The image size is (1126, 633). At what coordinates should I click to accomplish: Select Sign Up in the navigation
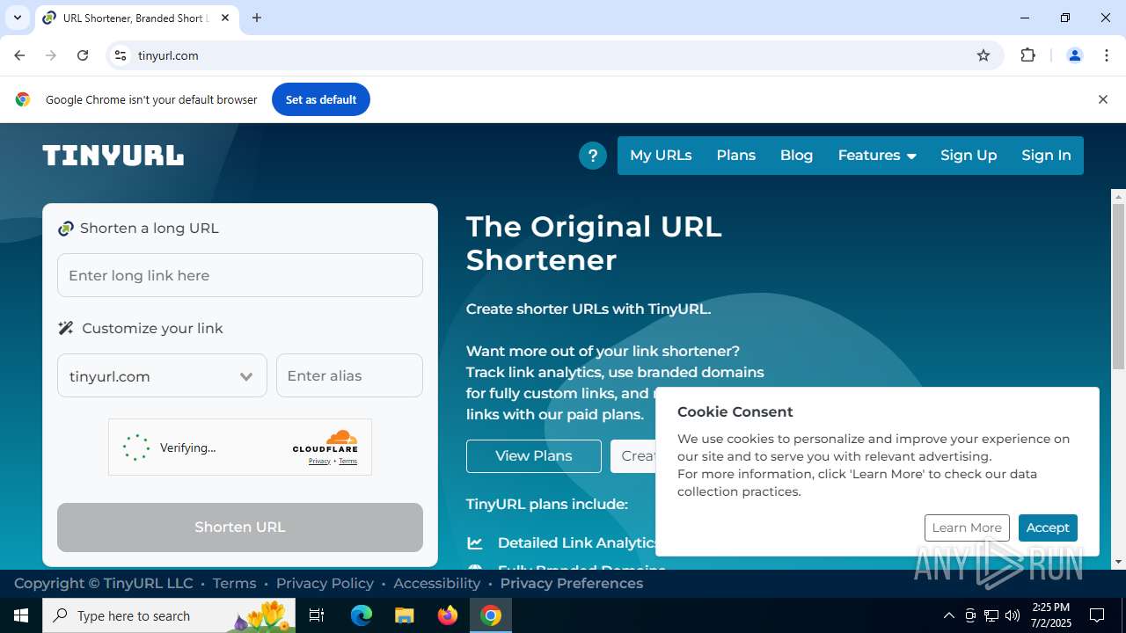tap(969, 156)
